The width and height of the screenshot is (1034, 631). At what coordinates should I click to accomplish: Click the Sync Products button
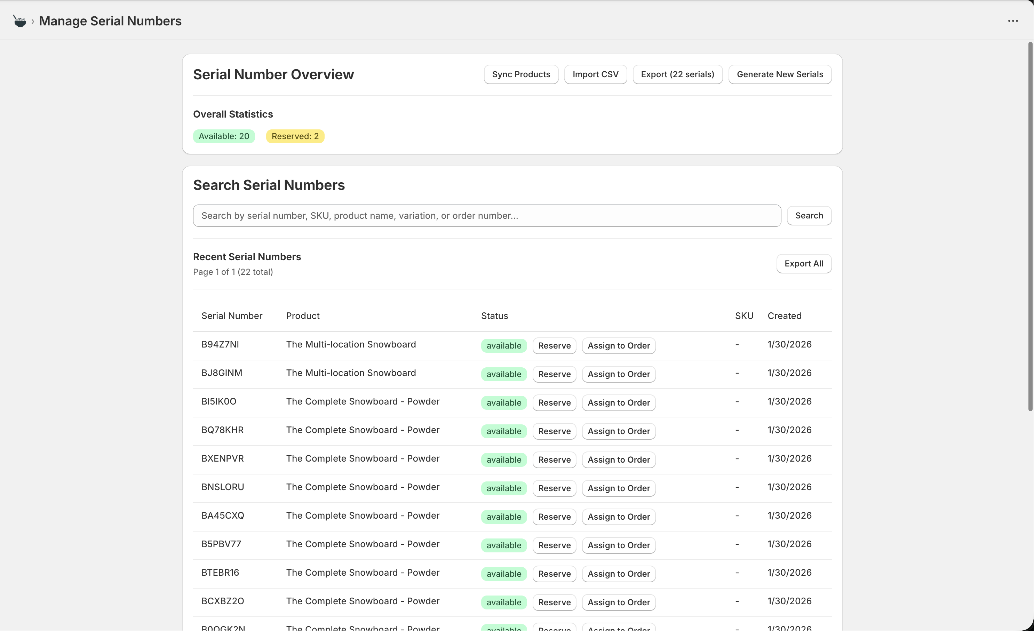521,74
